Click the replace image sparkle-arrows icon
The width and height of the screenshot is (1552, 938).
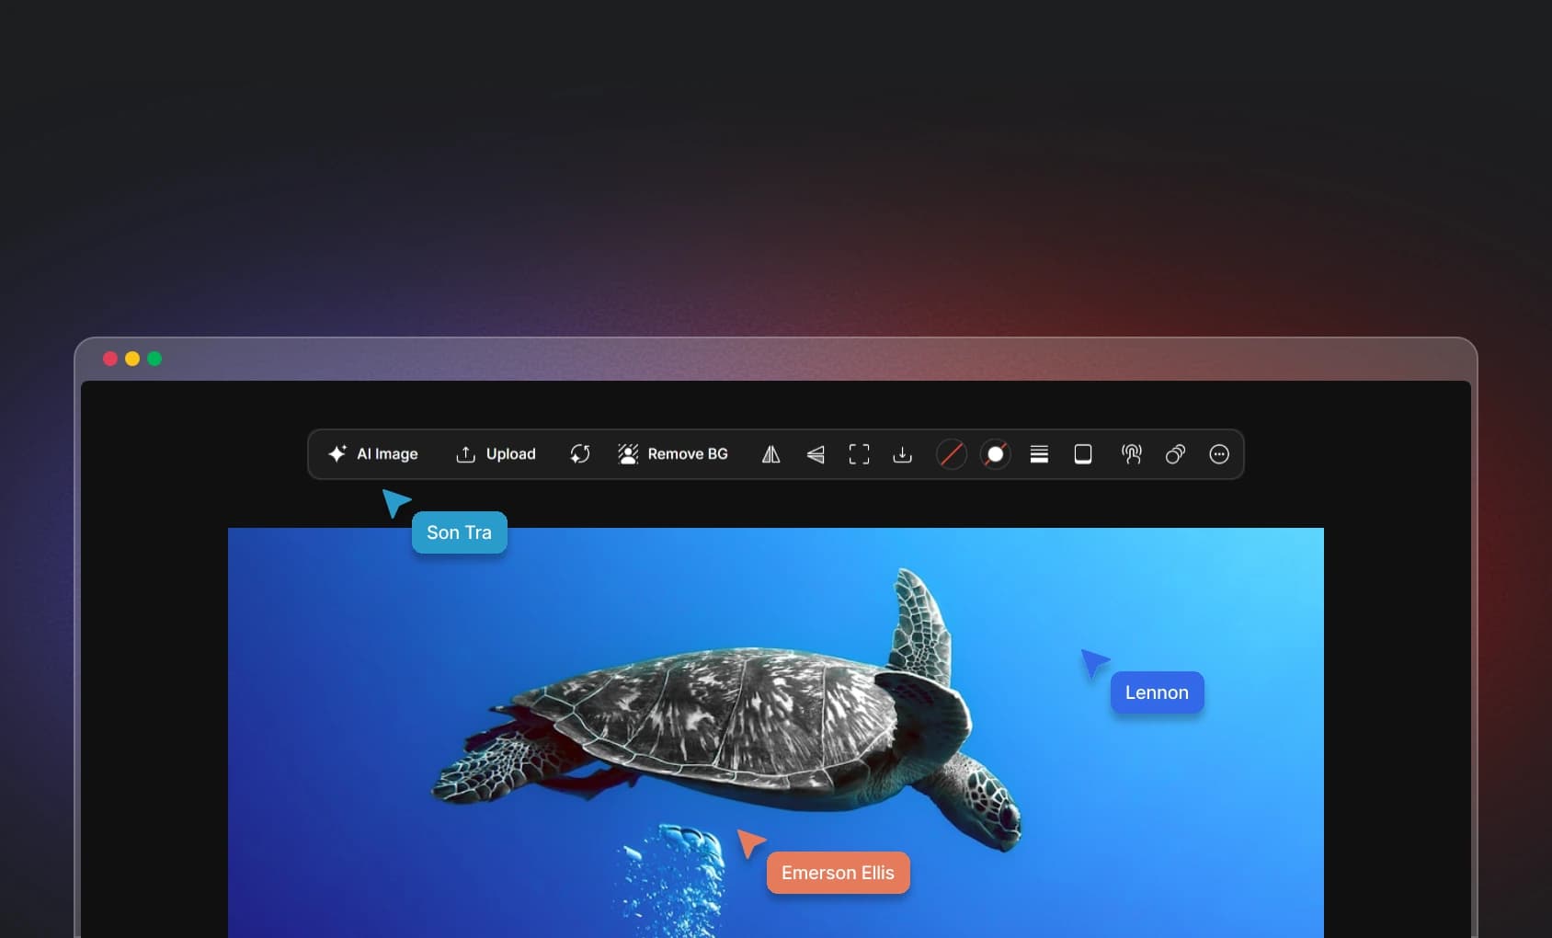580,454
